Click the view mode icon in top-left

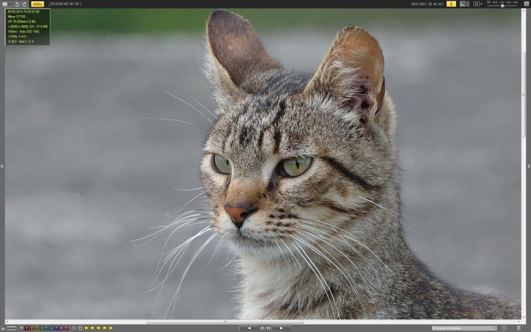point(5,4)
